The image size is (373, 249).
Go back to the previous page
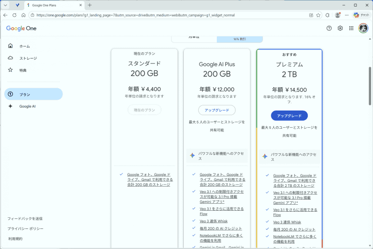click(x=6, y=15)
